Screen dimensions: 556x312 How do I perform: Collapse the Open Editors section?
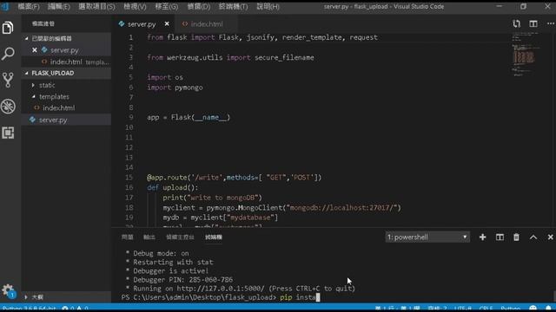(x=66, y=38)
